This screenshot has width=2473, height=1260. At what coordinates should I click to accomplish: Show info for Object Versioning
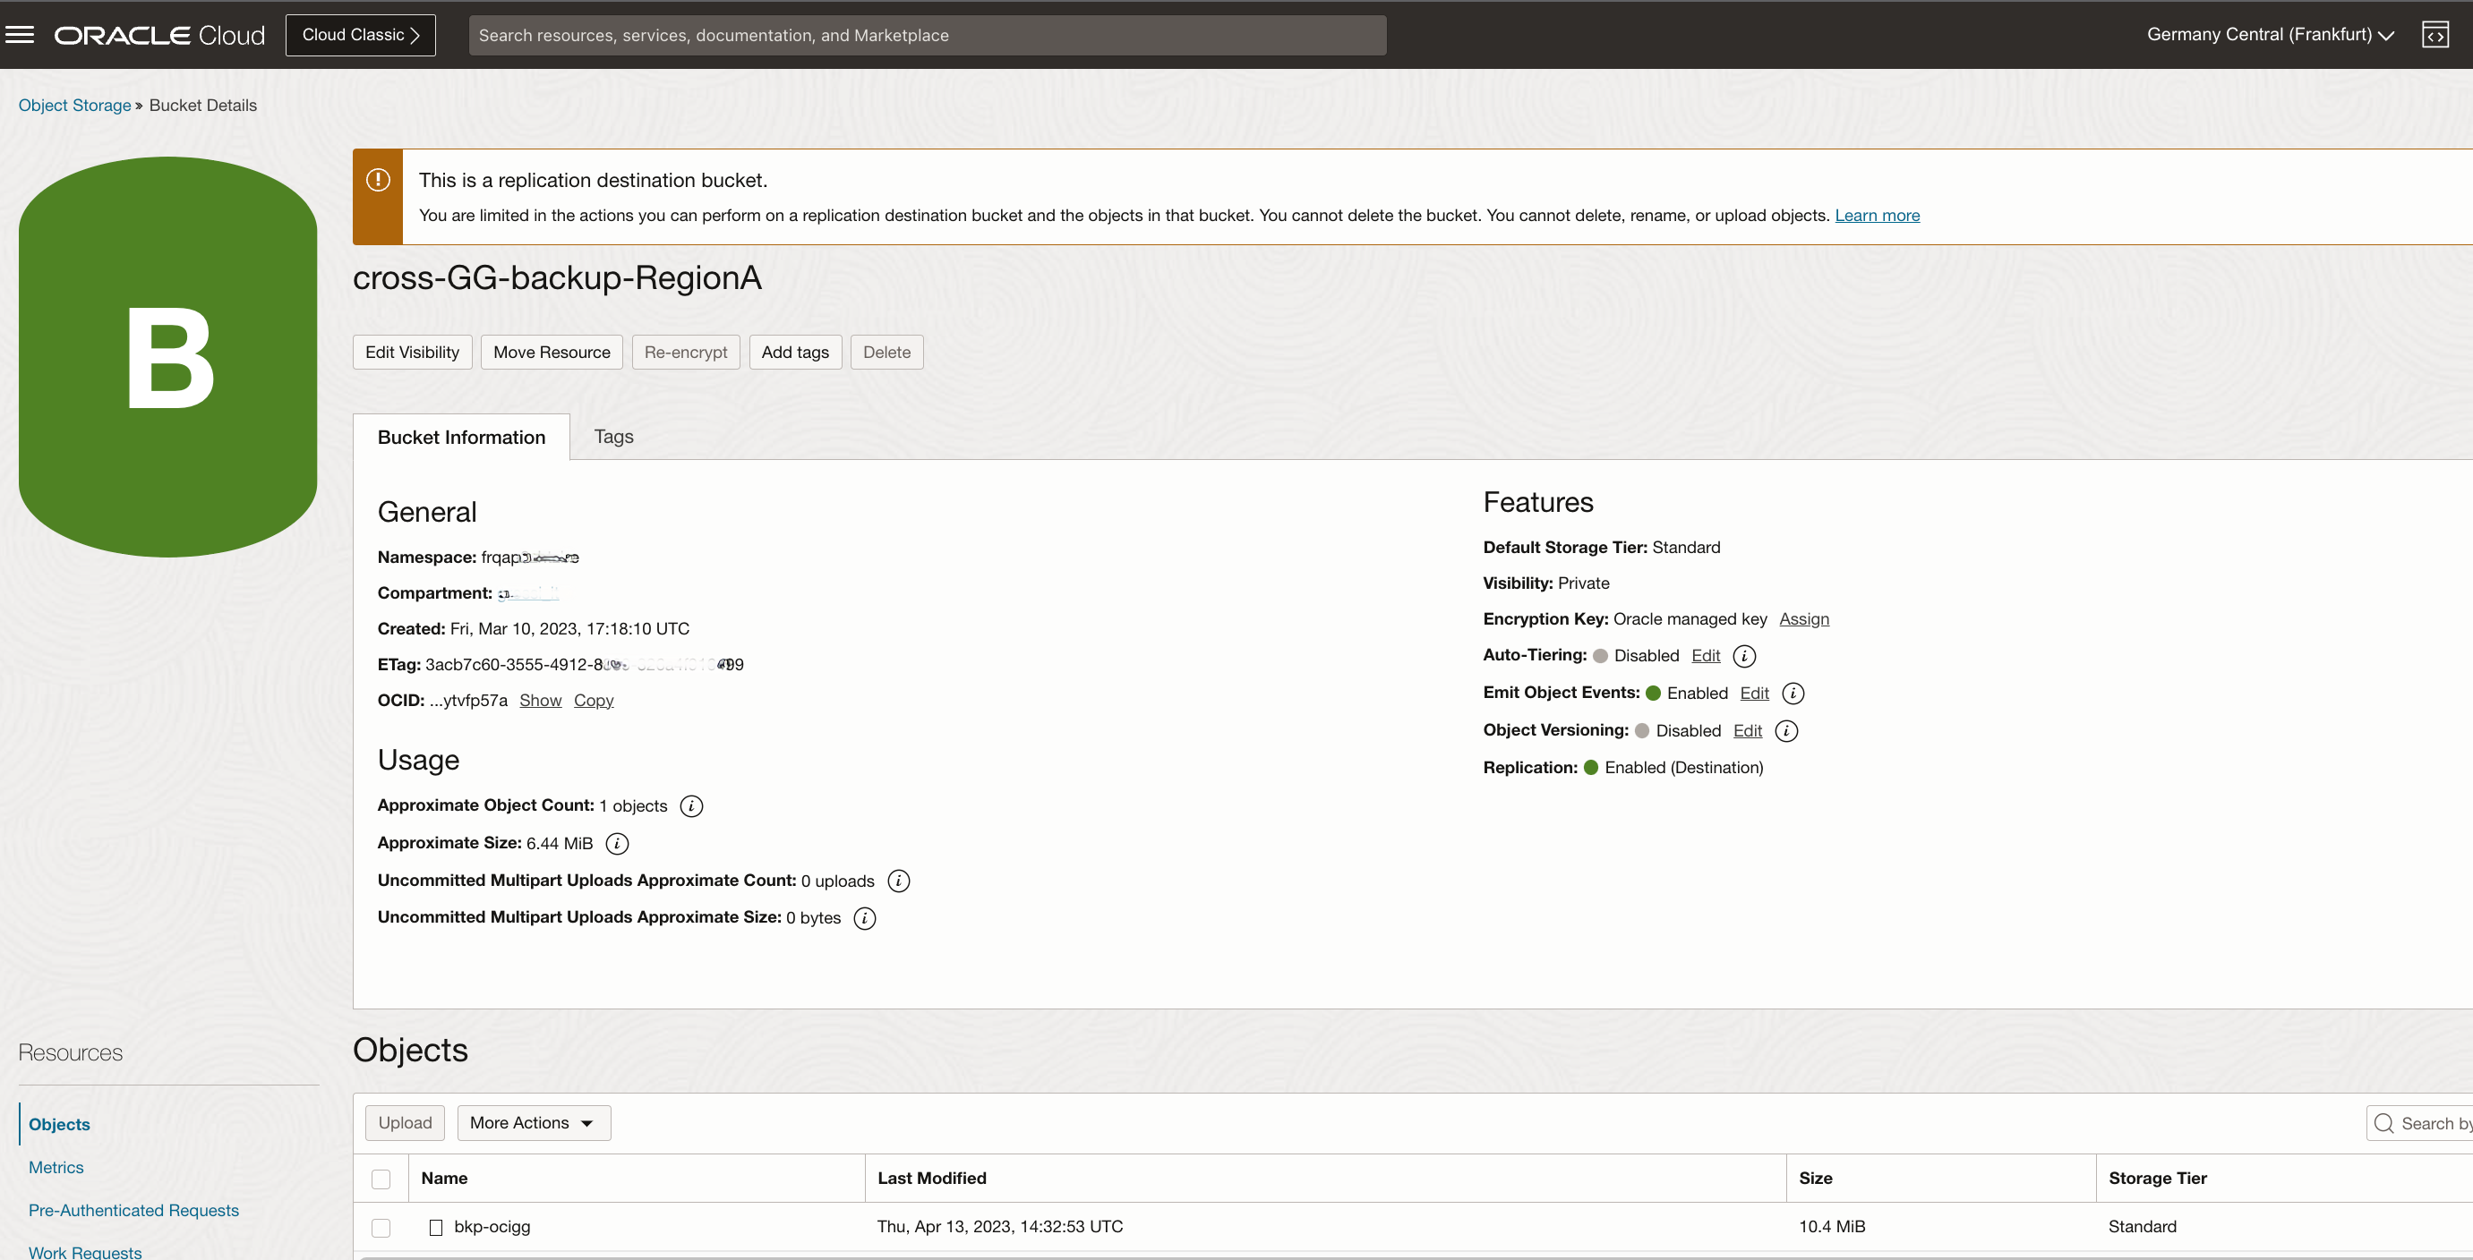click(1785, 730)
